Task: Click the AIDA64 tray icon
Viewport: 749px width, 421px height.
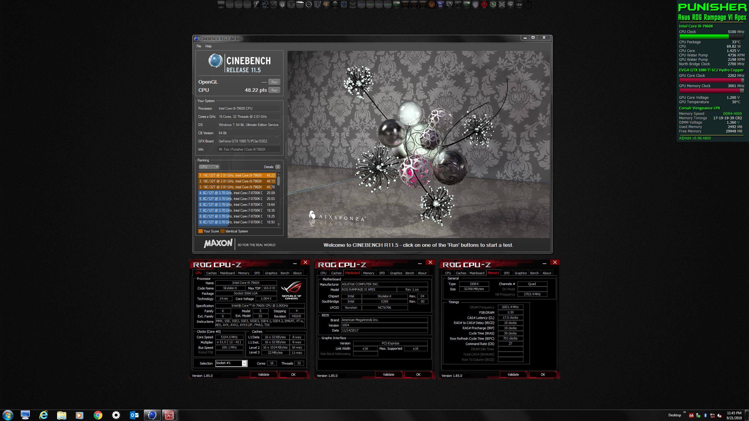Action: (x=691, y=415)
